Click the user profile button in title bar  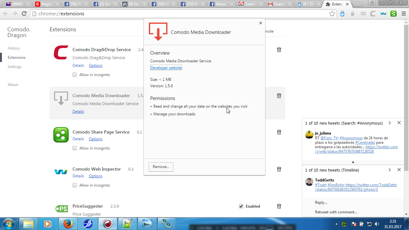372,3
